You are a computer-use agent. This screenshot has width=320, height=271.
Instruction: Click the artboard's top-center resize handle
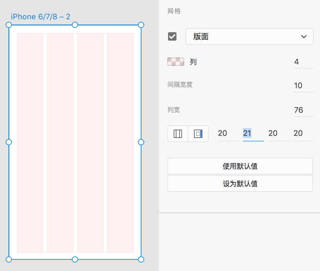(75, 25)
